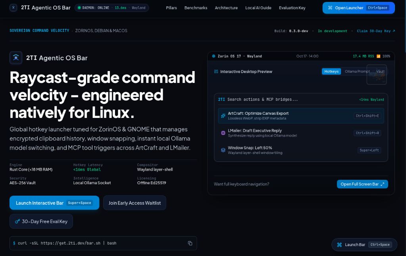Open the Pillars nav item
Viewport: 406px width, 256px height.
[171, 8]
